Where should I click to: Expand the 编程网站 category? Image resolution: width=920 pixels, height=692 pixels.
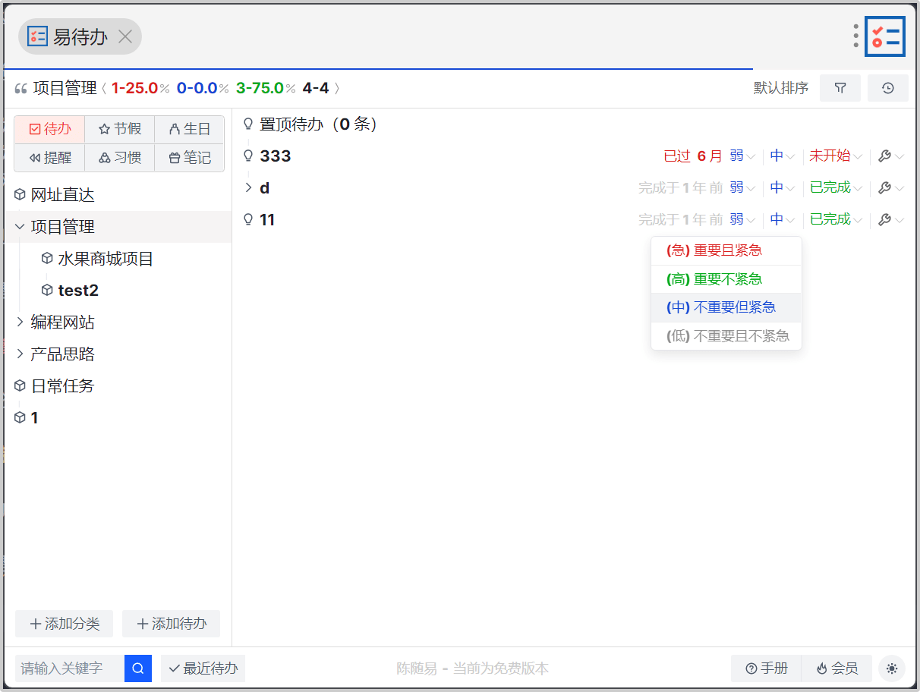(x=20, y=322)
